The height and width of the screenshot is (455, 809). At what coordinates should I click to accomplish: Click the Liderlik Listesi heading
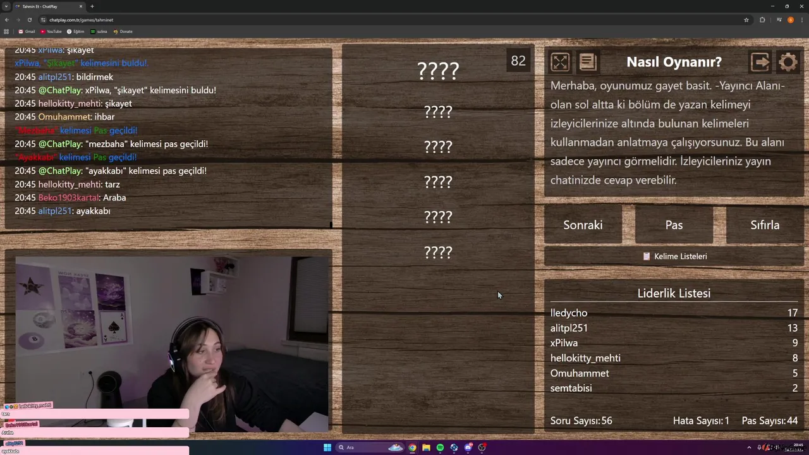(674, 293)
